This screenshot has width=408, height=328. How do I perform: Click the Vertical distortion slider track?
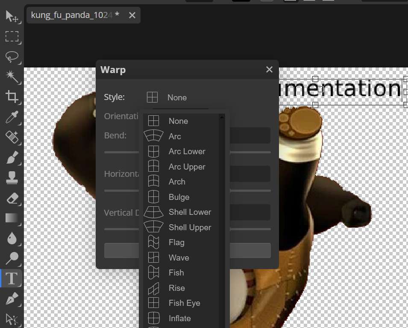pyautogui.click(x=250, y=229)
